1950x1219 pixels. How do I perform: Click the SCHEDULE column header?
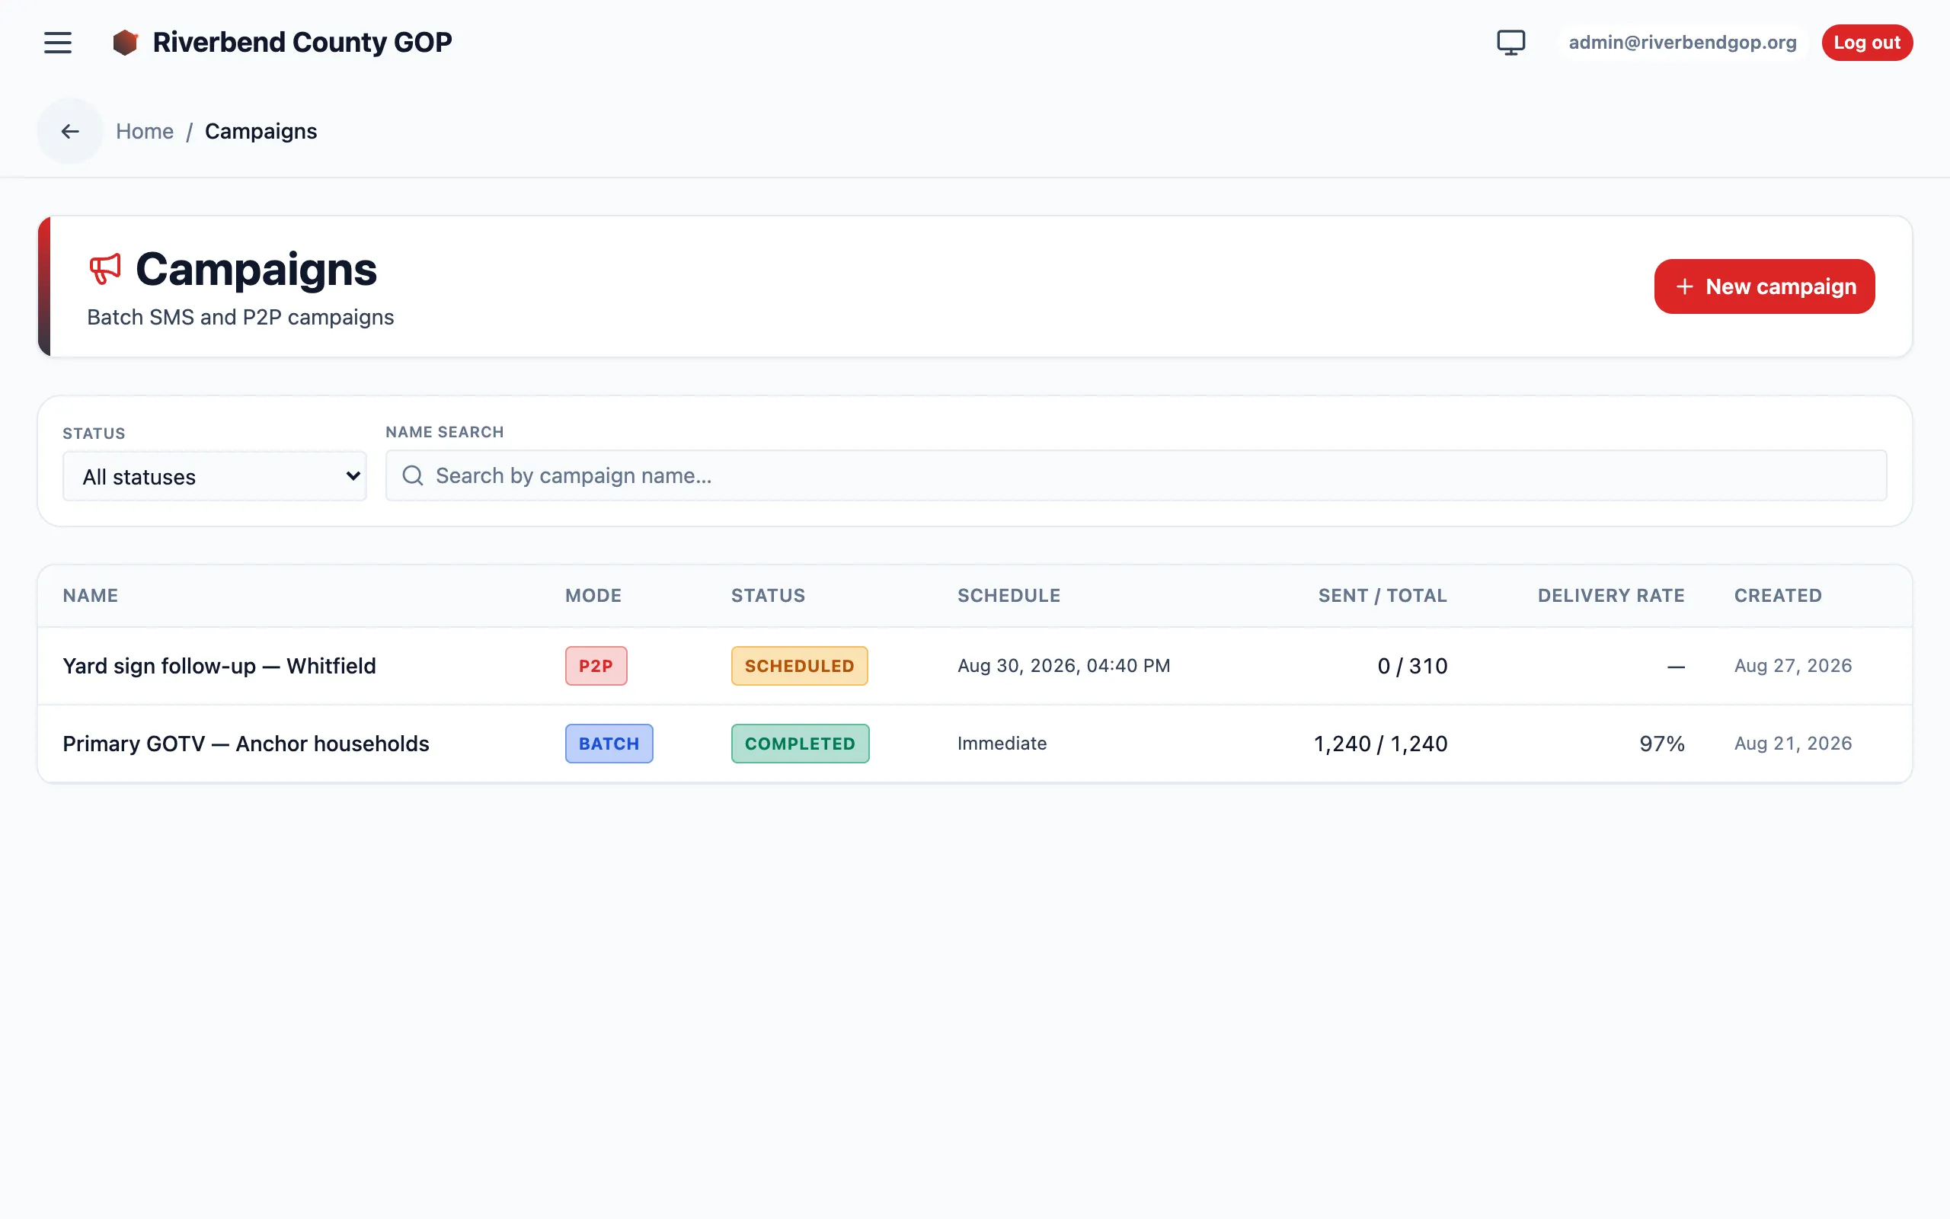tap(1009, 596)
